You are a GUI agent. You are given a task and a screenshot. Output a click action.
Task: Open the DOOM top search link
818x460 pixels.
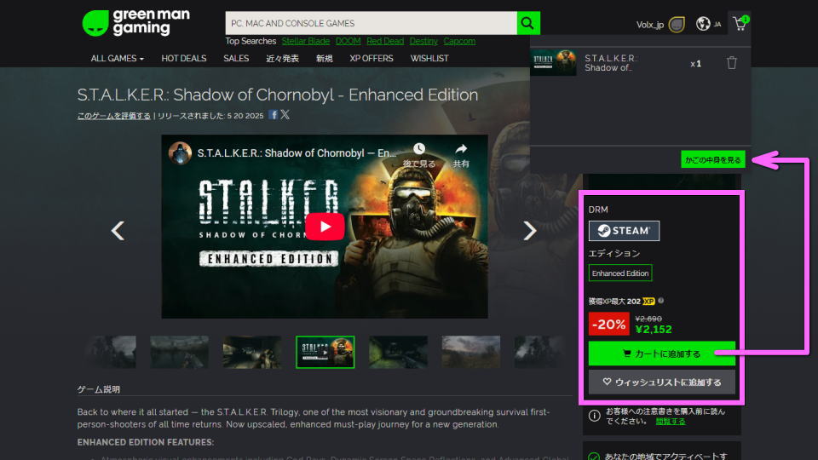[x=348, y=41]
